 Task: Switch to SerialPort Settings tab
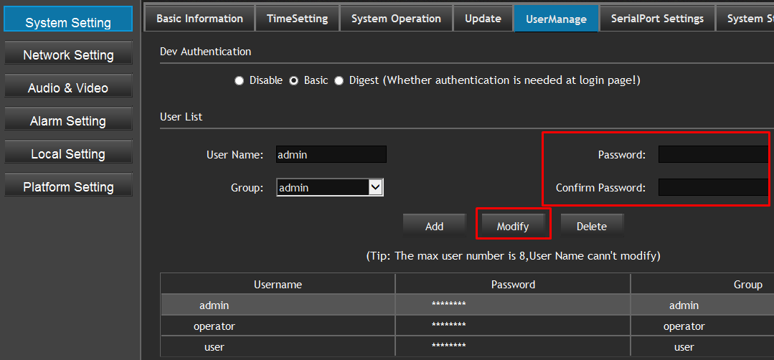click(x=657, y=19)
